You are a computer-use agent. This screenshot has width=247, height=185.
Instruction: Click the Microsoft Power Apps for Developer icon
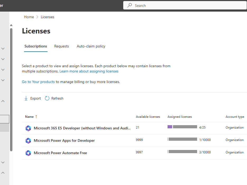28,141
